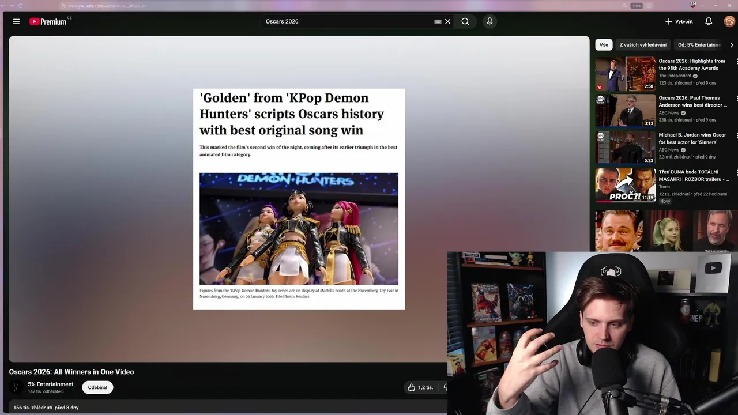
Task: Click video title 'Oscars 2026: All Winners in One Video'
Action: point(71,372)
